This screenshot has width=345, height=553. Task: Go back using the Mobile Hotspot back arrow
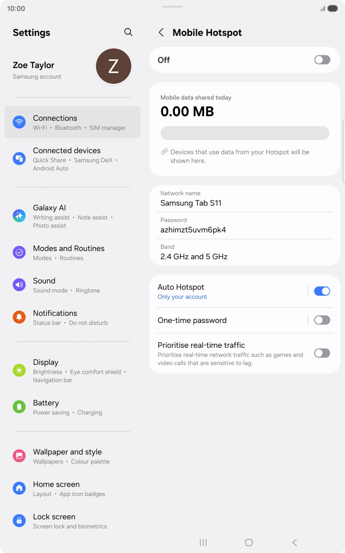point(161,33)
